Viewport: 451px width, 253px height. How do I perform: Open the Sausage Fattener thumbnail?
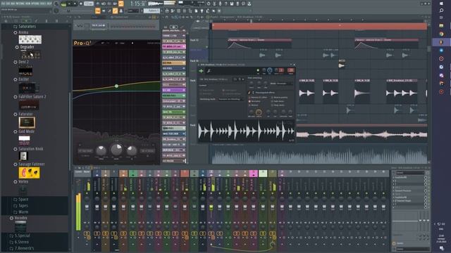(29, 173)
